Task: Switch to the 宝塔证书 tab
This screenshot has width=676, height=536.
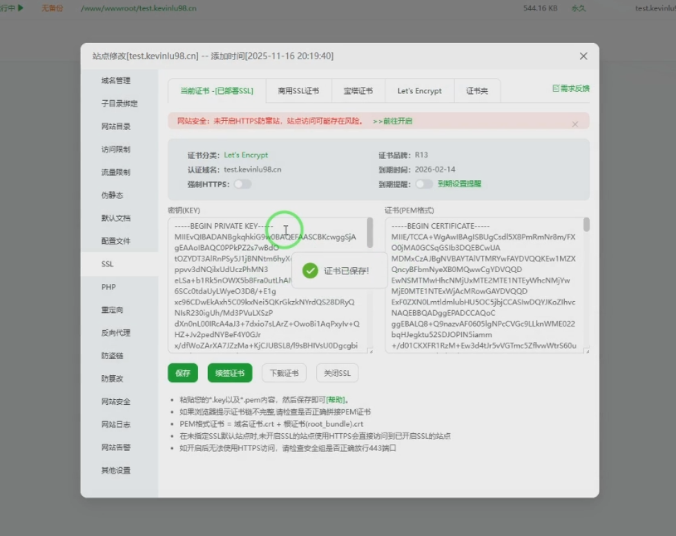Action: pyautogui.click(x=358, y=90)
